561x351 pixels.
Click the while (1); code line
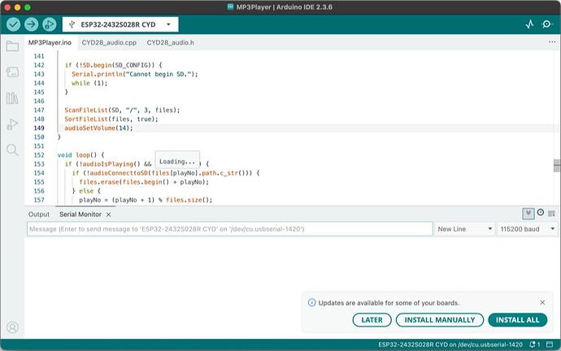(x=89, y=83)
